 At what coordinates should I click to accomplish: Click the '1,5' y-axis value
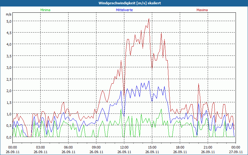pos(9,103)
